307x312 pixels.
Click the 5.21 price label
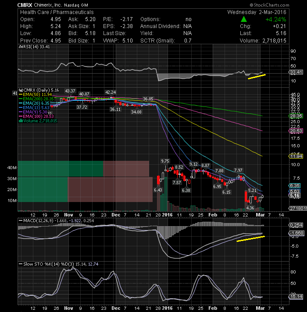(x=252, y=191)
